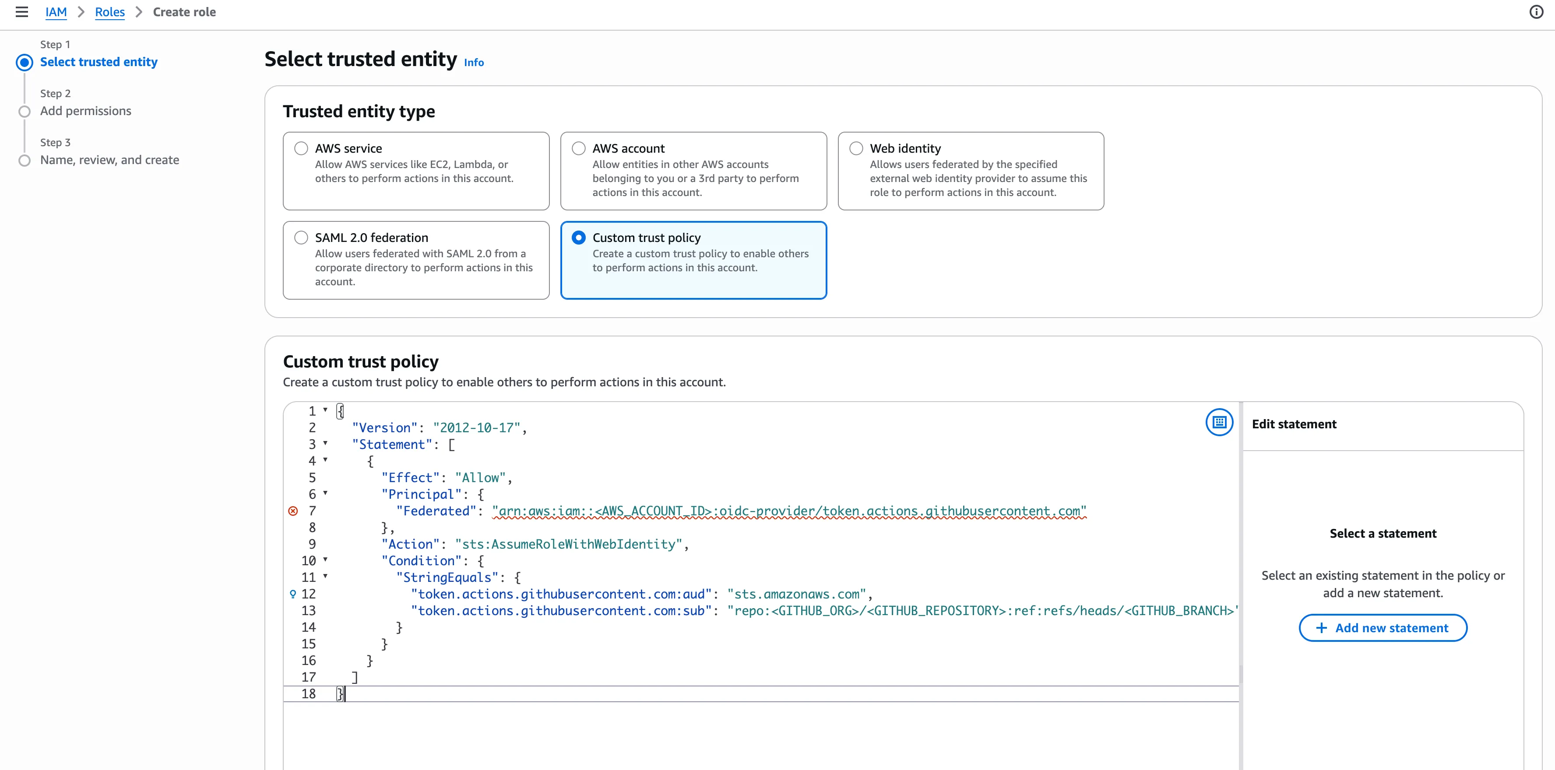The height and width of the screenshot is (770, 1555).
Task: Open Step 1 Select trusted entity
Action: coord(99,62)
